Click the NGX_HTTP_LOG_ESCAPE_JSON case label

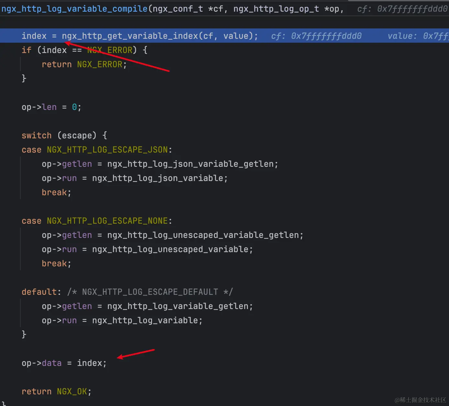tap(107, 150)
